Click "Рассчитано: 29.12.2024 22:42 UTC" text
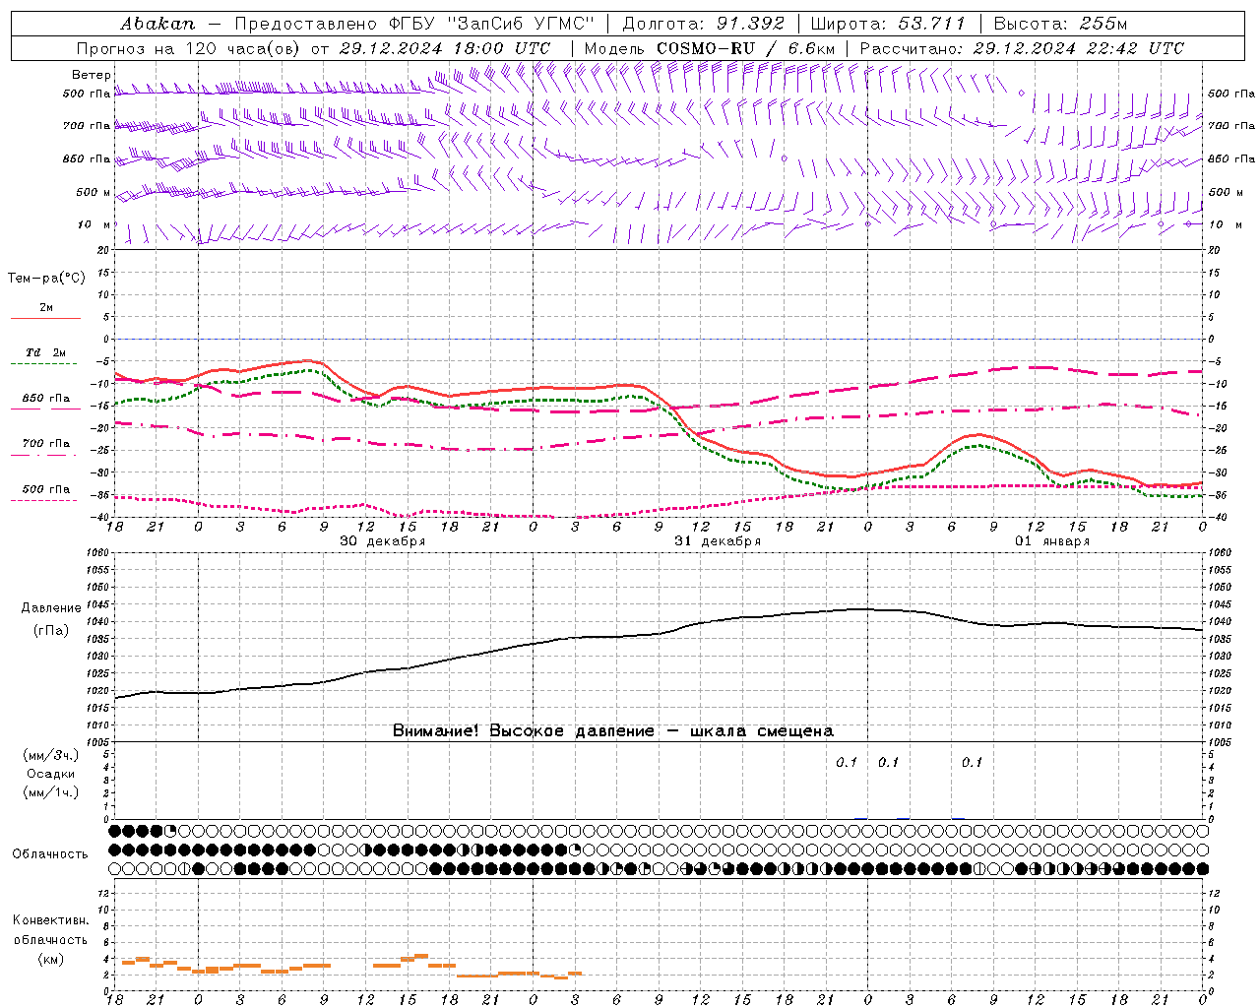Viewport: 1260px width, 1008px height. coord(1022,48)
